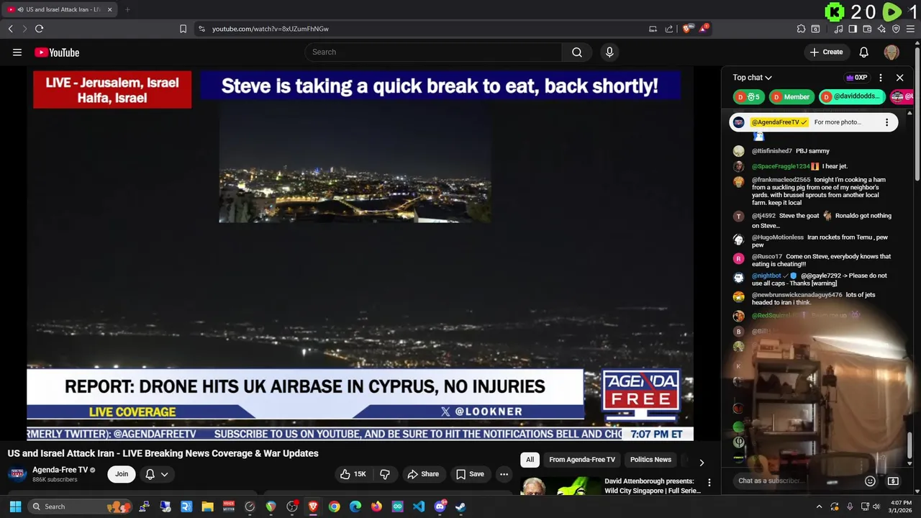Save the video to a playlist
Image resolution: width=921 pixels, height=518 pixels.
tap(470, 474)
